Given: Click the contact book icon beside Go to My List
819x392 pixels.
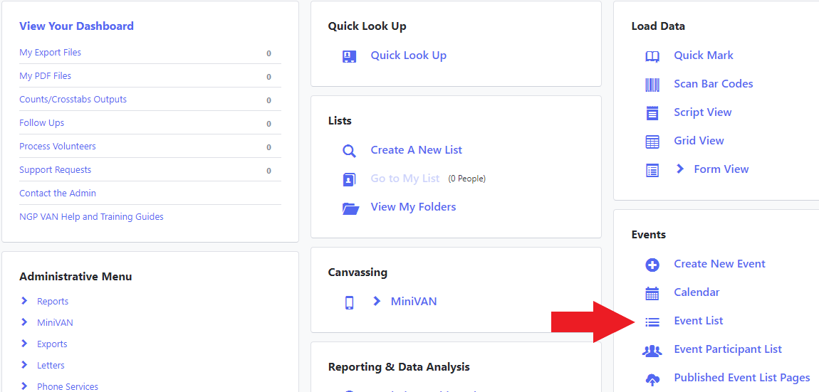Looking at the screenshot, I should click(349, 180).
